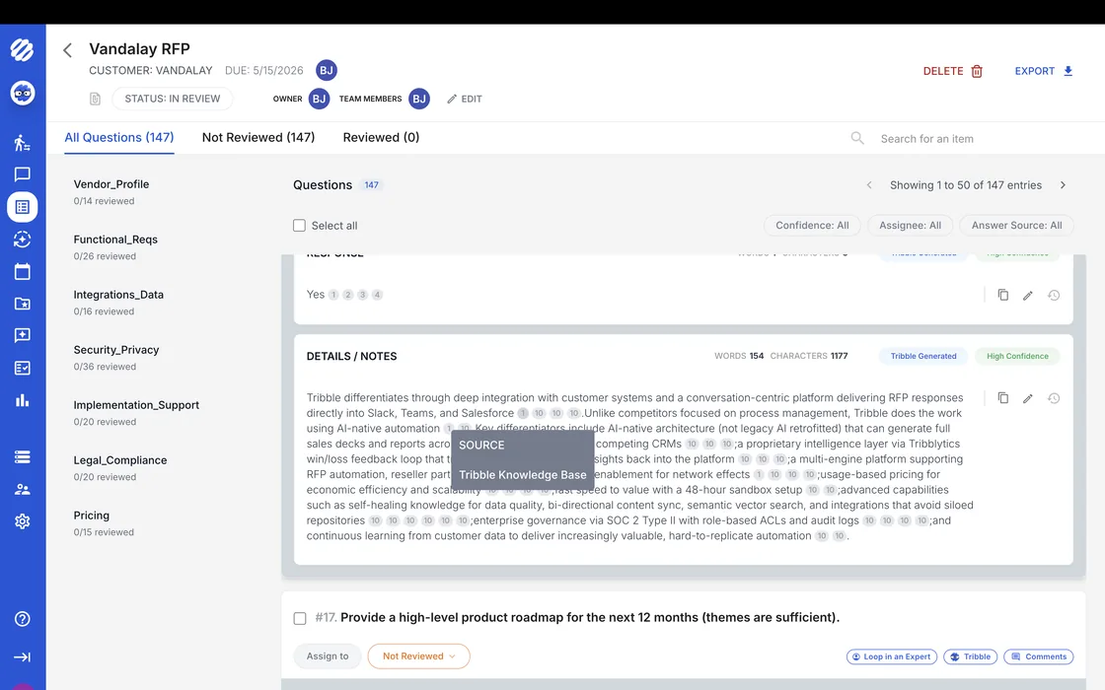Image resolution: width=1105 pixels, height=690 pixels.
Task: Click EDIT next to team members
Action: (x=465, y=99)
